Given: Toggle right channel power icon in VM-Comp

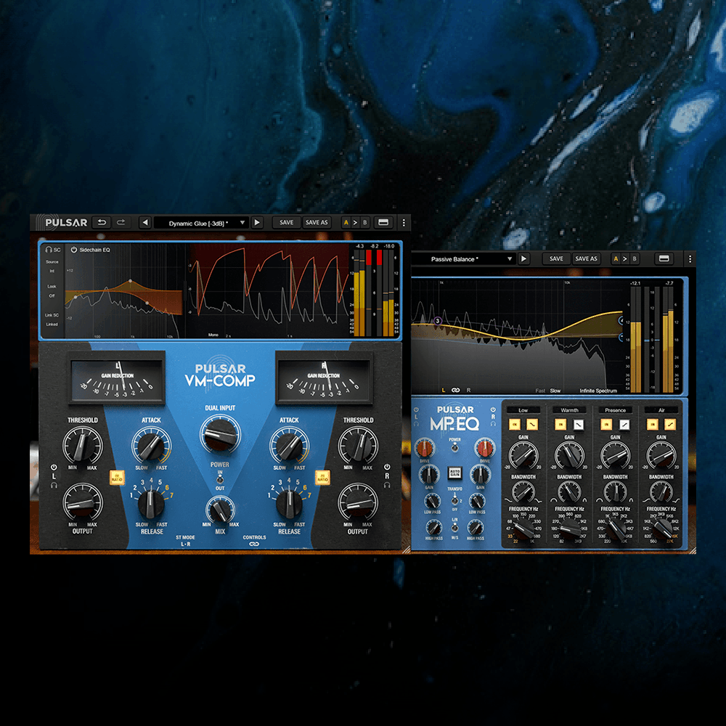Looking at the screenshot, I should pyautogui.click(x=387, y=467).
